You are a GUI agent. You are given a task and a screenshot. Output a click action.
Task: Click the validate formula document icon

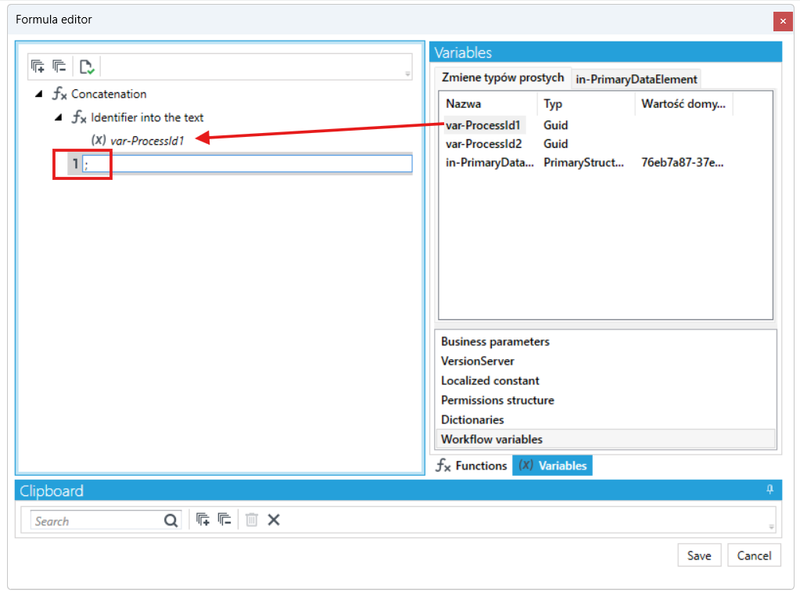[x=87, y=67]
